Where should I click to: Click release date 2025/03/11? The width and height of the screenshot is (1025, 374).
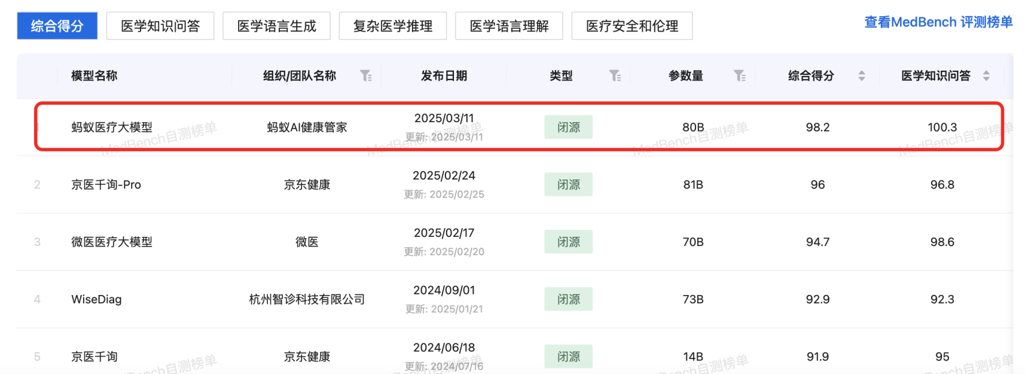(444, 118)
